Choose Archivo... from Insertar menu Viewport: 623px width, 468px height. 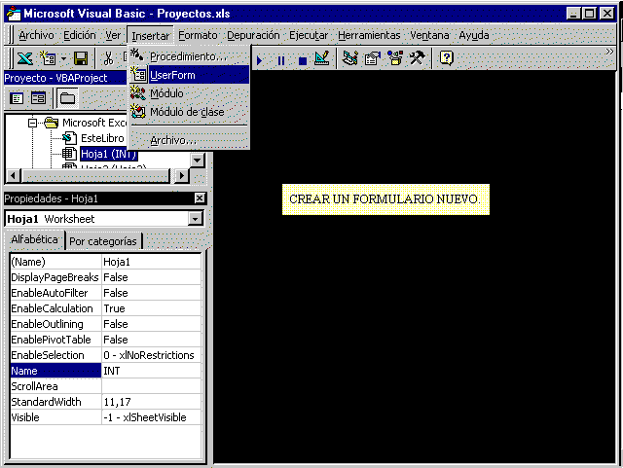coord(189,140)
